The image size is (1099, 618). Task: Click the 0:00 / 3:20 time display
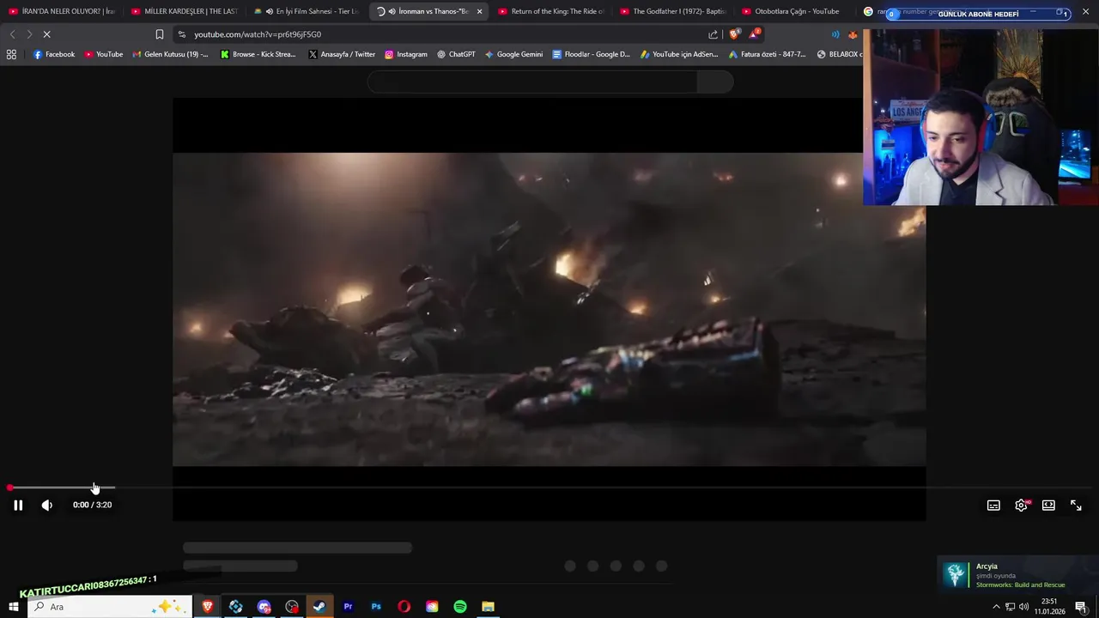coord(92,505)
